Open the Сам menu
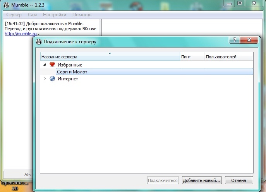This screenshot has width=266, height=192. tap(32, 15)
